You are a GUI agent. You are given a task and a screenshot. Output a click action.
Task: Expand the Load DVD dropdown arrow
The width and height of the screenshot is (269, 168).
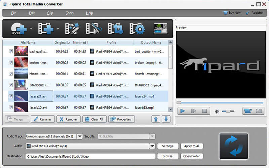31,29
